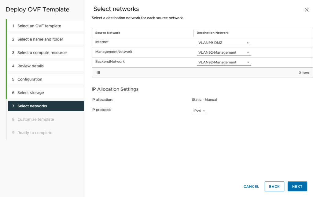The width and height of the screenshot is (313, 197).
Task: Click the Customize template step
Action: coord(35,120)
